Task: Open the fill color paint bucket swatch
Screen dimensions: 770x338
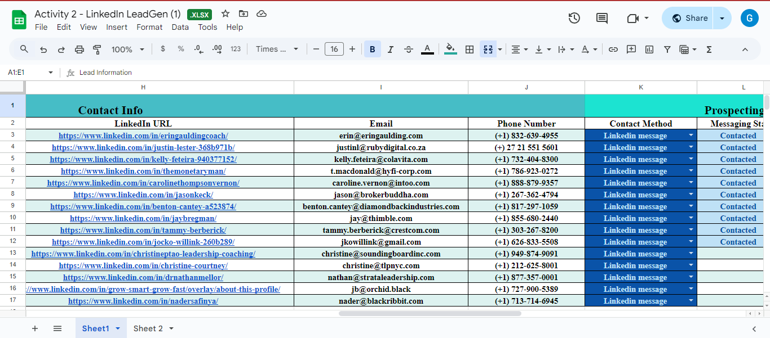Action: click(450, 49)
